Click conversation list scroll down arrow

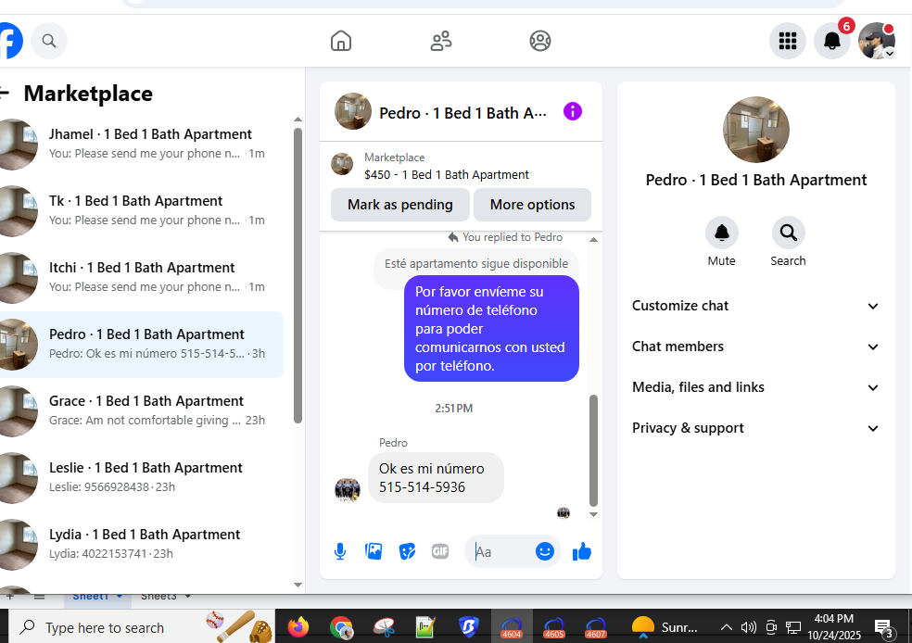(298, 585)
